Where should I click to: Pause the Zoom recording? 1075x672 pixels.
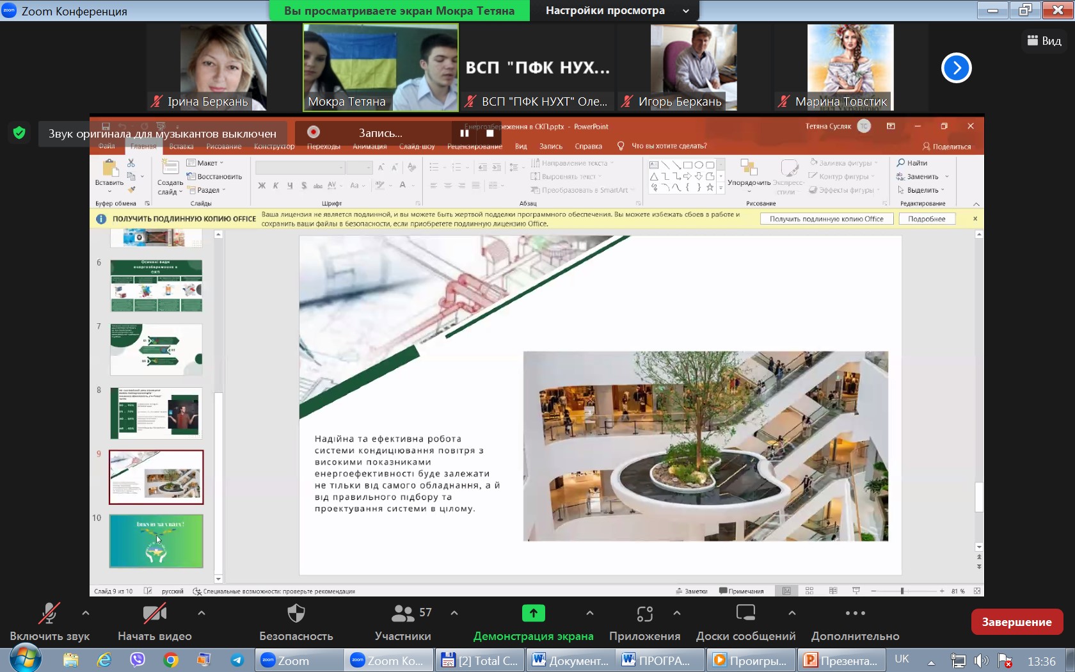click(465, 133)
